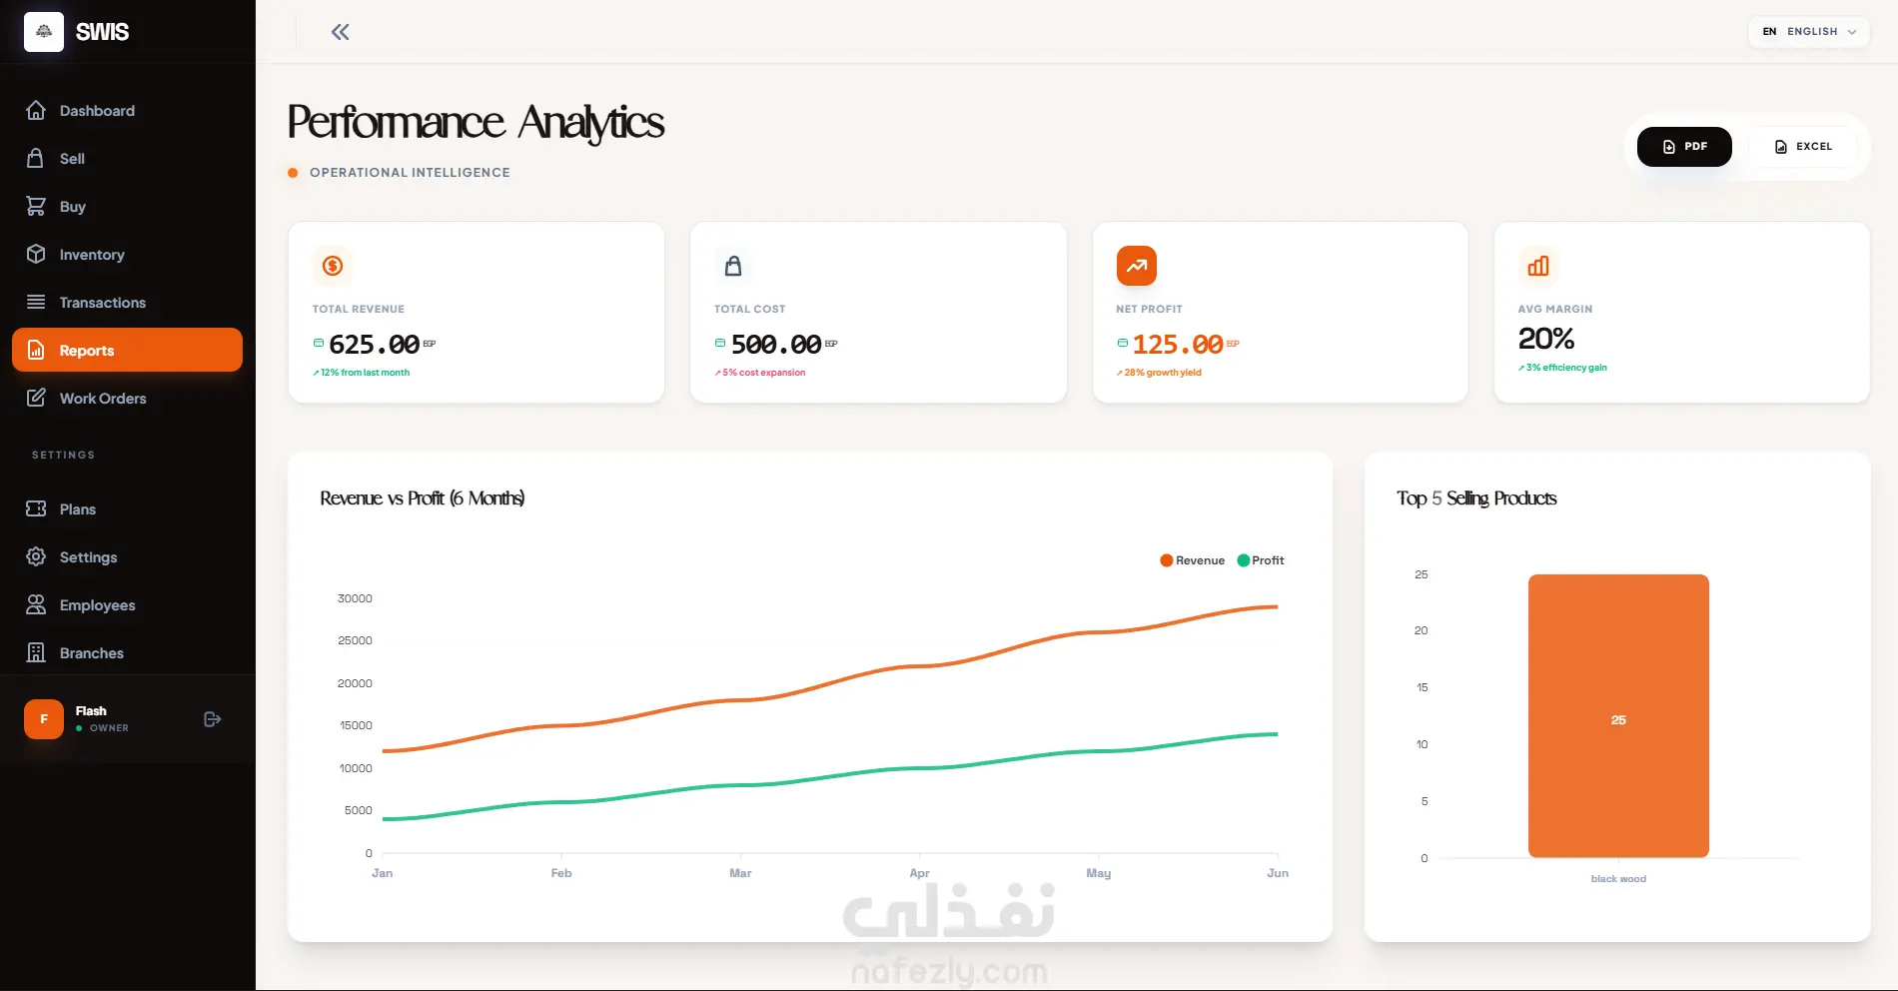
Task: Click the SWIS logo icon
Action: 44,32
